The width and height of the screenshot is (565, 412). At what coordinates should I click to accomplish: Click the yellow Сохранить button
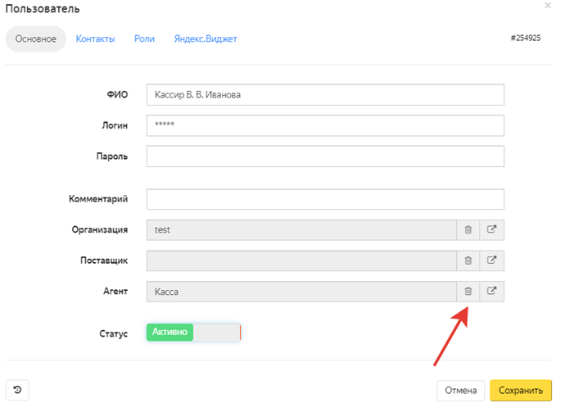click(x=521, y=391)
